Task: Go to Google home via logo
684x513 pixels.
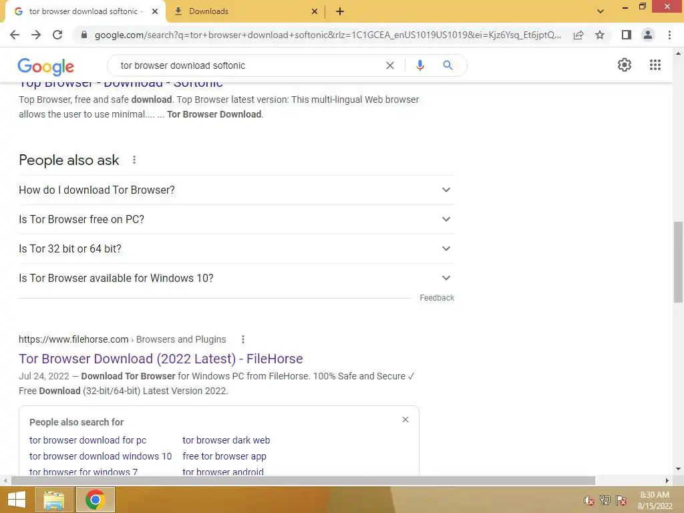Action: click(46, 66)
